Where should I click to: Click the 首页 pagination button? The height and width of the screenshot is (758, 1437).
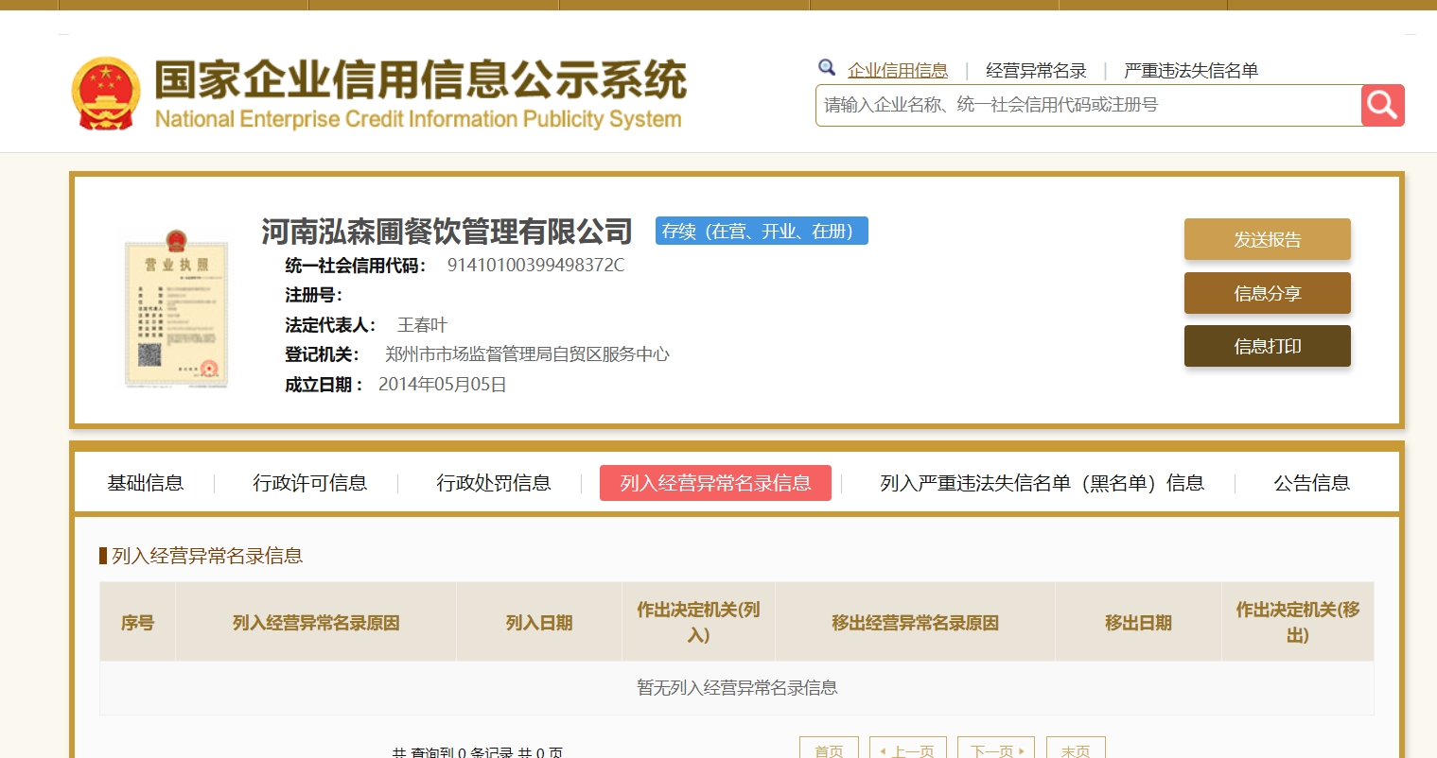click(x=829, y=749)
